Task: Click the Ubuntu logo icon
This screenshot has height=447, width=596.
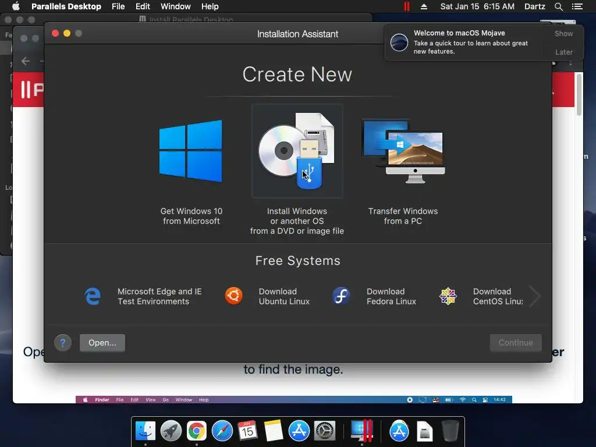Action: coord(234,296)
